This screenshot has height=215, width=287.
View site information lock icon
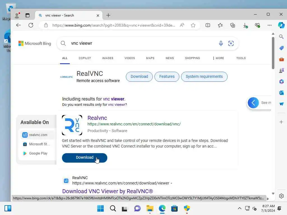[46, 25]
